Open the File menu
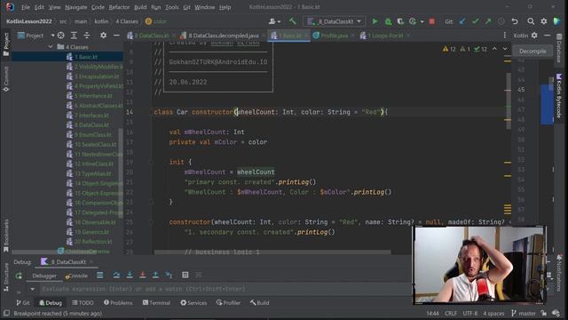The height and width of the screenshot is (320, 568). pos(26,7)
